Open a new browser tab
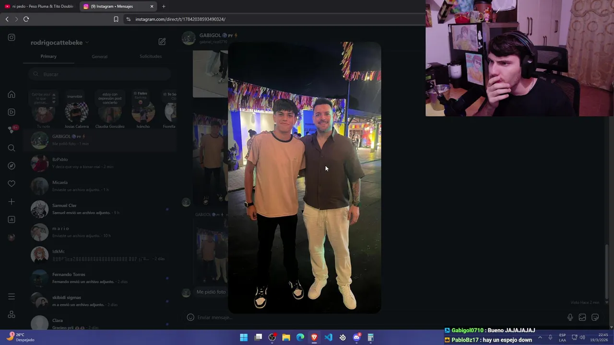 164,6
